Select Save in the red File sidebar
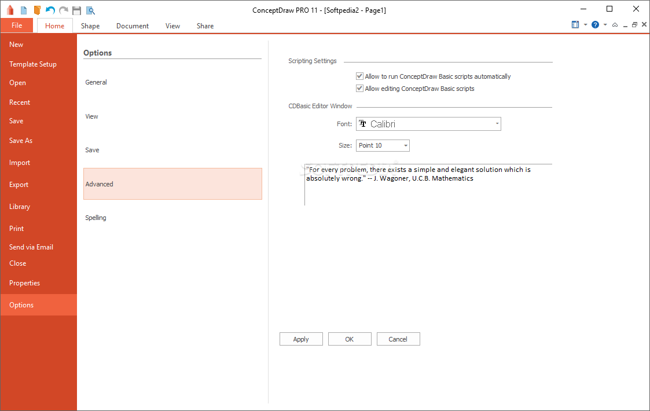Image resolution: width=650 pixels, height=411 pixels. pos(39,121)
